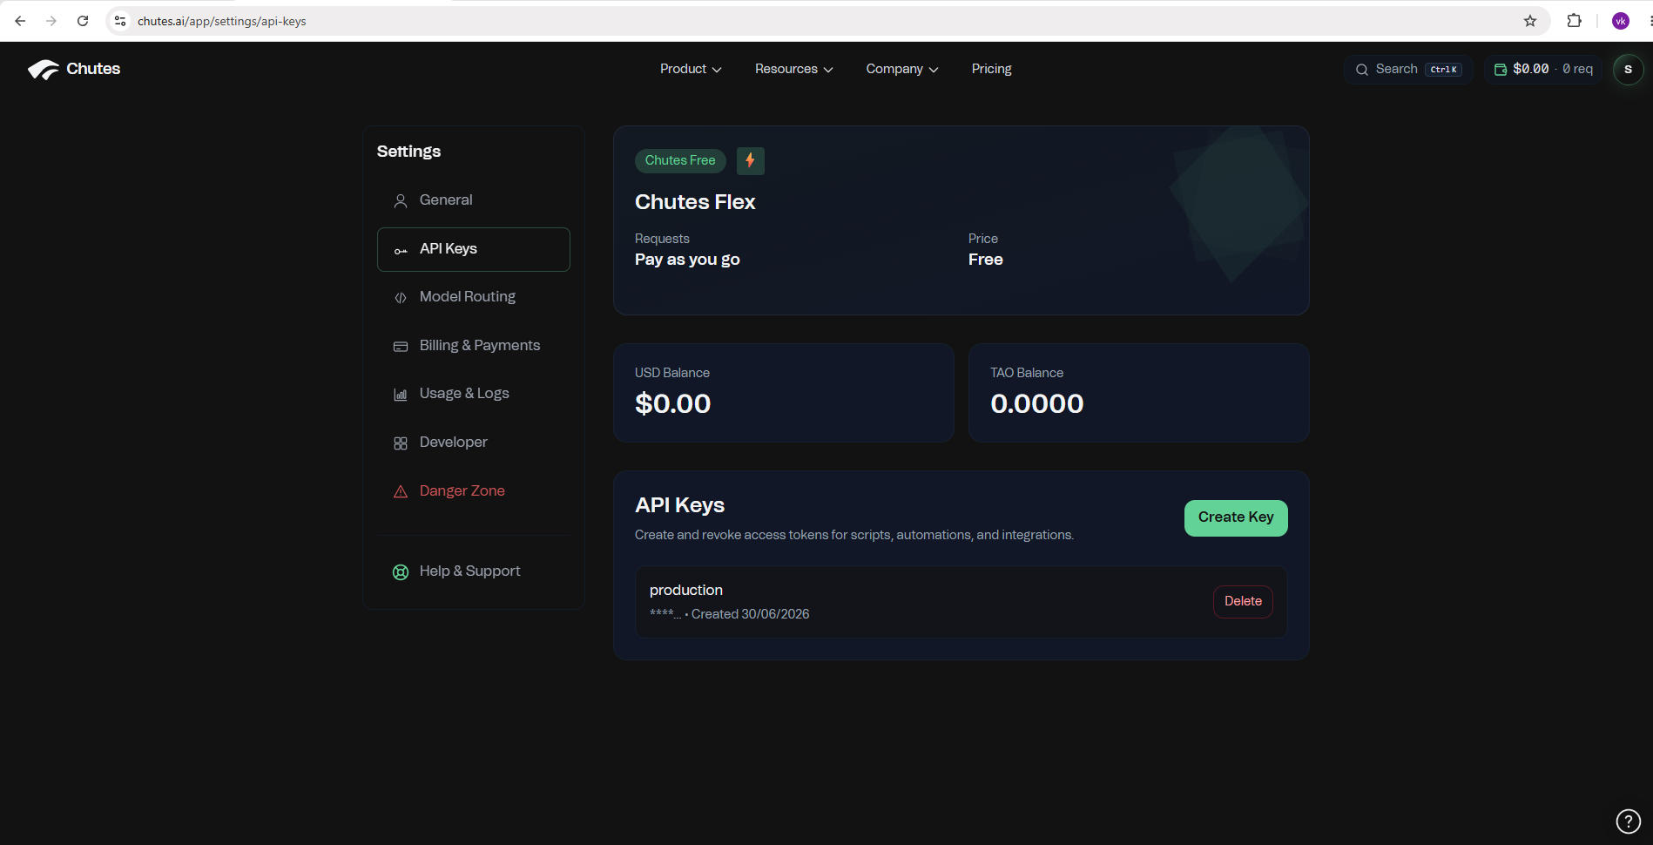Open browser extensions puzzle icon
The height and width of the screenshot is (845, 1653).
tap(1574, 21)
